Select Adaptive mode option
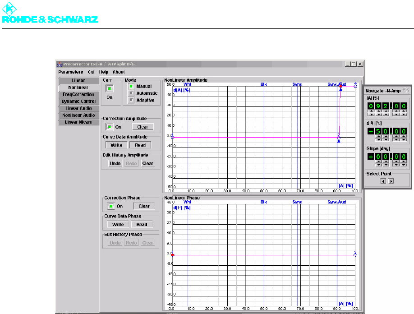The height and width of the screenshot is (314, 414). pyautogui.click(x=131, y=100)
